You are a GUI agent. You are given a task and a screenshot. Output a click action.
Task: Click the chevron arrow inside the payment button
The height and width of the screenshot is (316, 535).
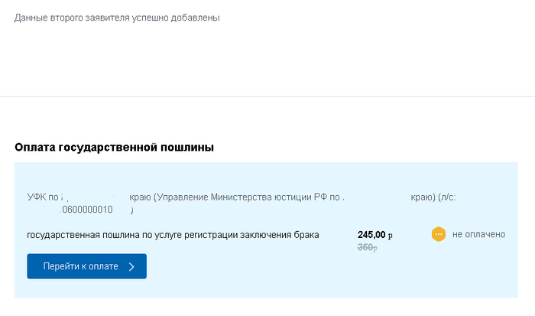(131, 266)
